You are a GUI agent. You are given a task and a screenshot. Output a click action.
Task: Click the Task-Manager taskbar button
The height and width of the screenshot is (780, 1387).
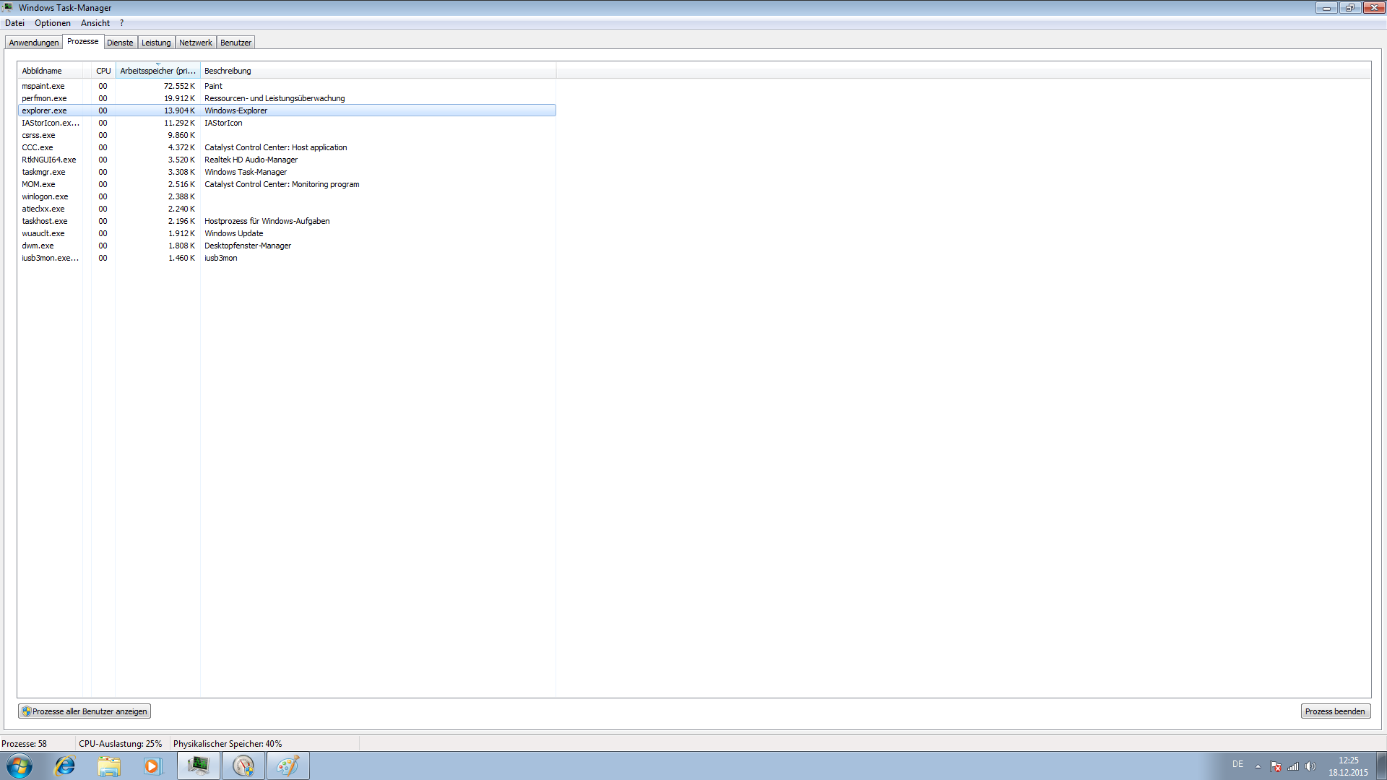[x=198, y=766]
